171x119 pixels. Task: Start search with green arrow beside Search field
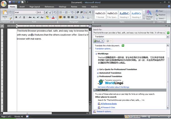point(167,33)
